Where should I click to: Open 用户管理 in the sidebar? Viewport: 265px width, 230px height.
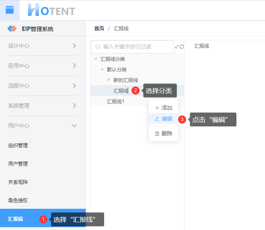tap(18, 164)
